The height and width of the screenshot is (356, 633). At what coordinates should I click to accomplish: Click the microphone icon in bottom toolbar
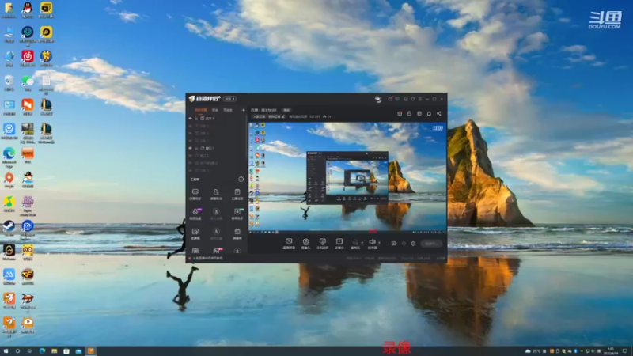point(355,244)
